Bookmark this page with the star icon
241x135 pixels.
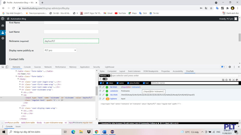[211, 8]
